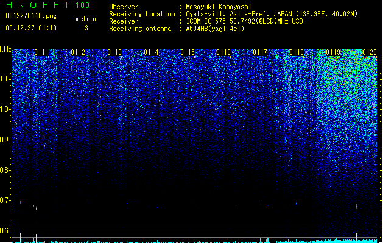Click the 0112 time marker

tap(78, 52)
